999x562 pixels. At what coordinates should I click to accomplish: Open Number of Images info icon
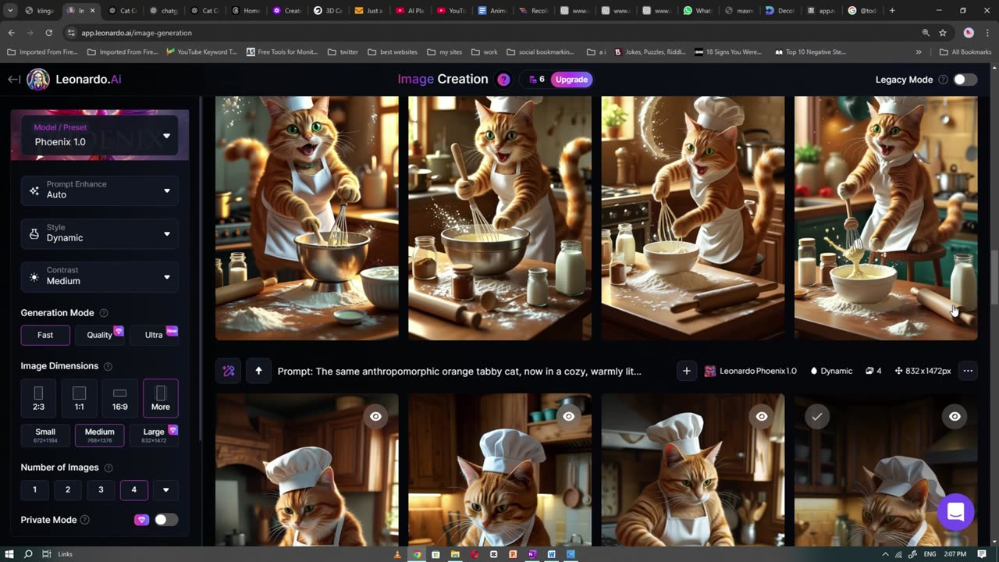pos(108,468)
